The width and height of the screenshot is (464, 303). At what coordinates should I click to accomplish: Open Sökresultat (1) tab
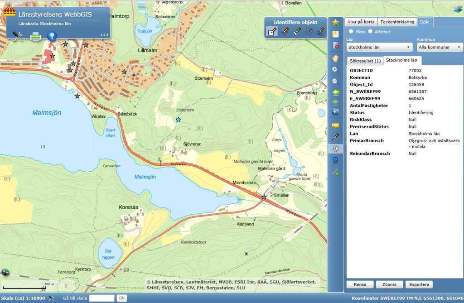365,61
